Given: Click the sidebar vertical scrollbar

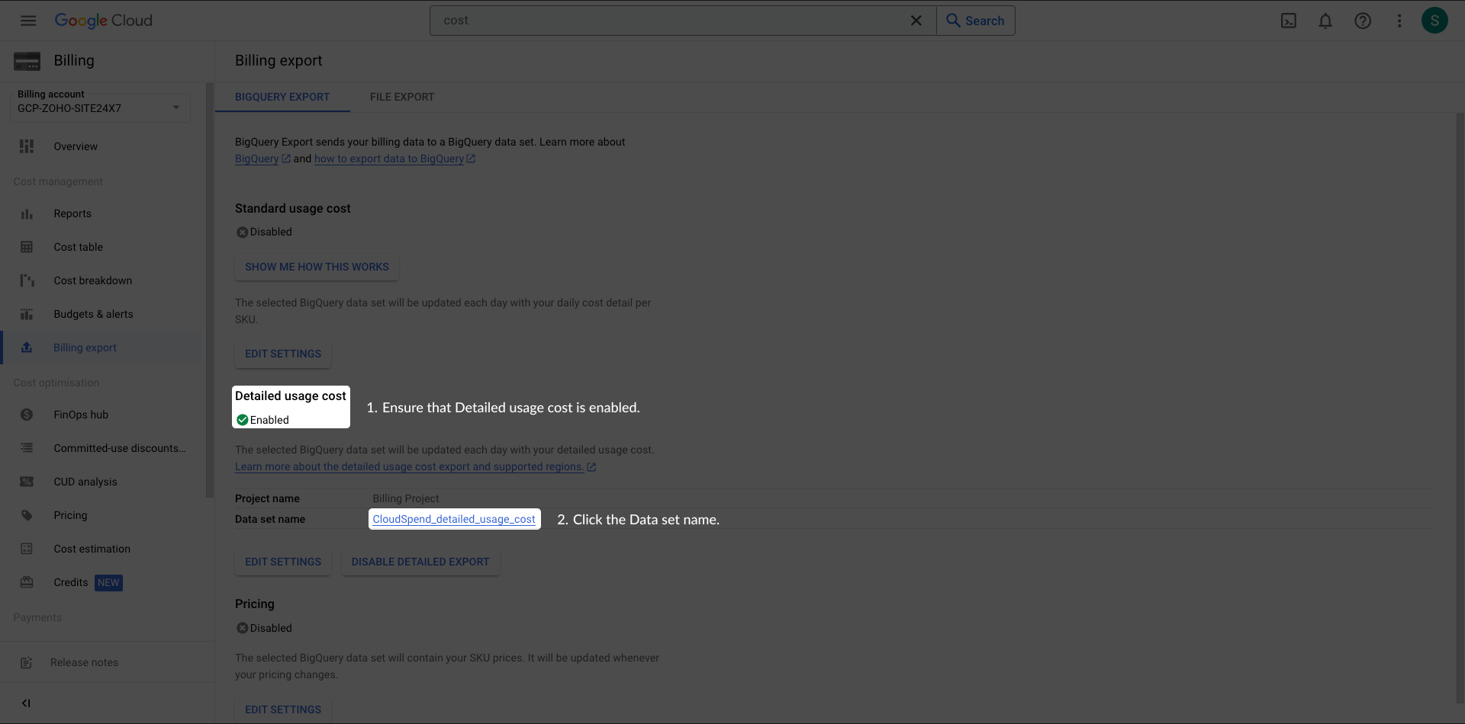Looking at the screenshot, I should point(209,290).
